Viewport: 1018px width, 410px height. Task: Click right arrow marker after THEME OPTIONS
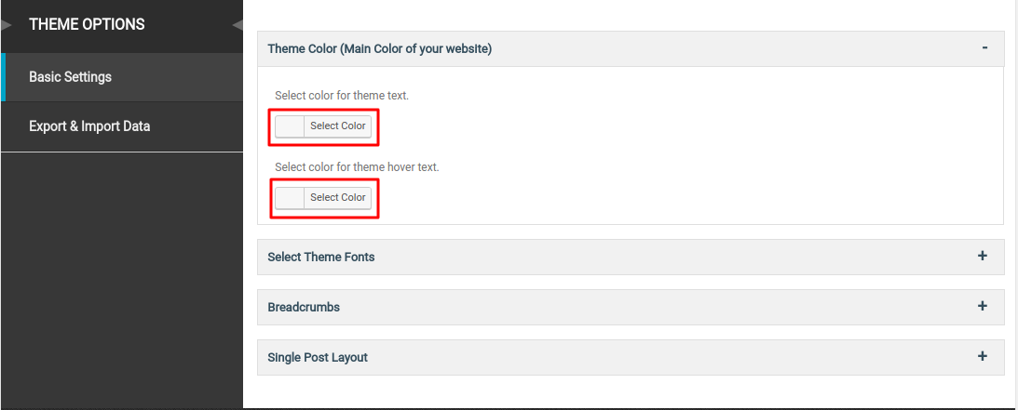pyautogui.click(x=238, y=25)
